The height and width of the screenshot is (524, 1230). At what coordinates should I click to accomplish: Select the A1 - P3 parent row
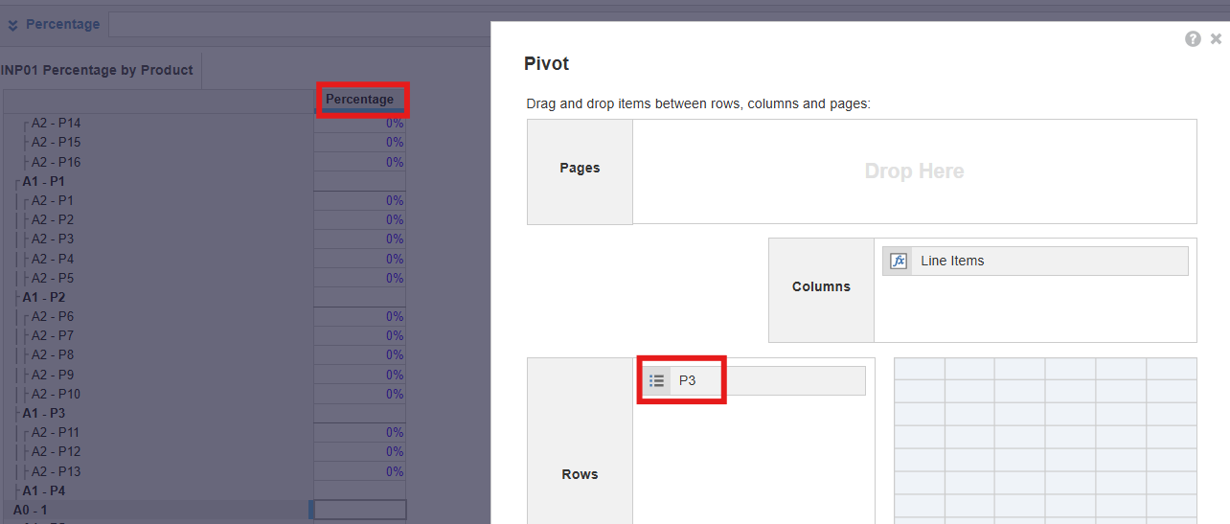tap(44, 413)
